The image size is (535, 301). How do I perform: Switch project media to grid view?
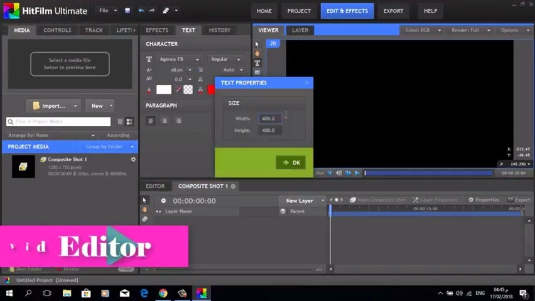pos(129,122)
